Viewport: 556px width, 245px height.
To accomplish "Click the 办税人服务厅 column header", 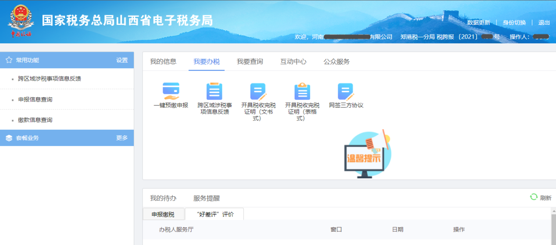I will pyautogui.click(x=176, y=230).
